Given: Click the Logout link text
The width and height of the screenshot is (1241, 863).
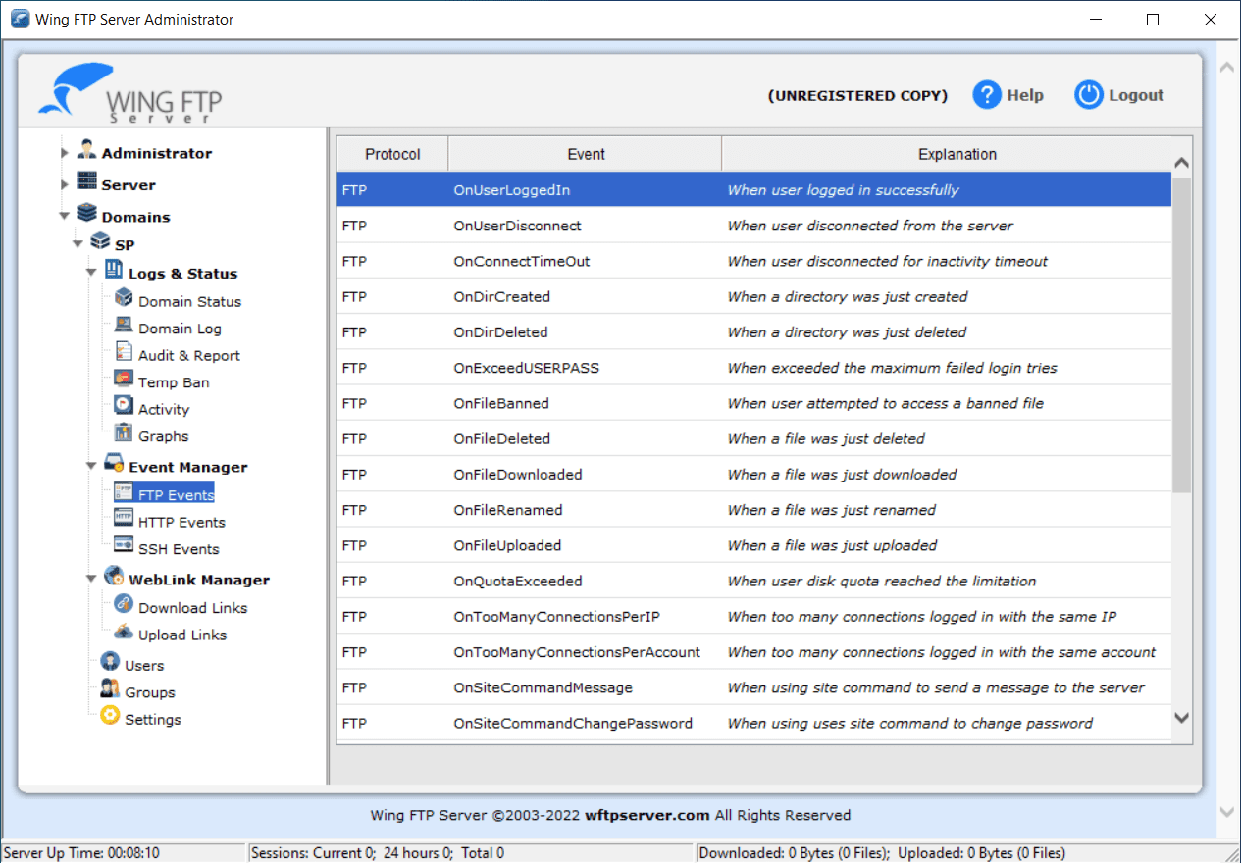Looking at the screenshot, I should click(1136, 95).
